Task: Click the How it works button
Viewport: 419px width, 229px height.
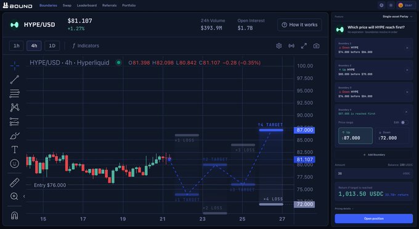Action: pyautogui.click(x=299, y=25)
